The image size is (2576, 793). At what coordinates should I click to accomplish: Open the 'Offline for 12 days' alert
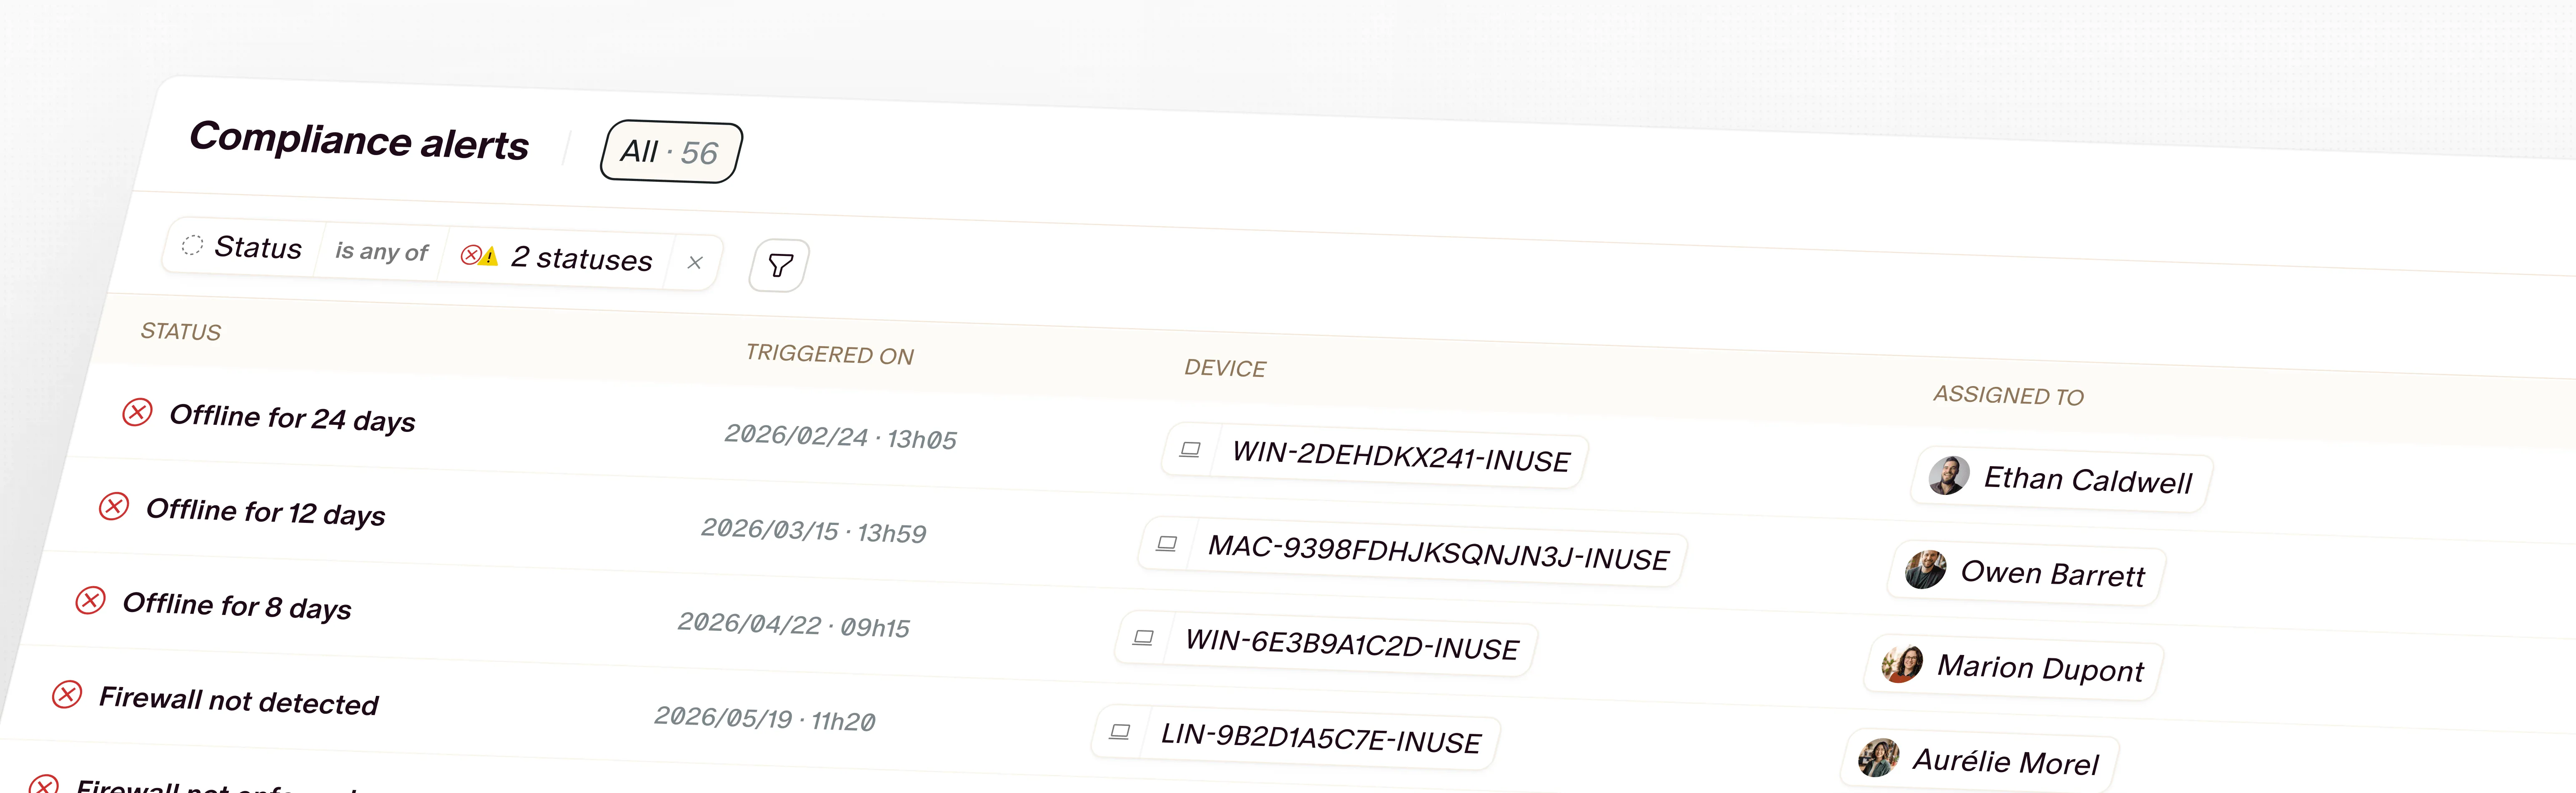(265, 511)
